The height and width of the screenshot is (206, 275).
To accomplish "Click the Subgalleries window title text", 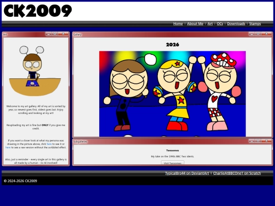I will coord(80,141).
